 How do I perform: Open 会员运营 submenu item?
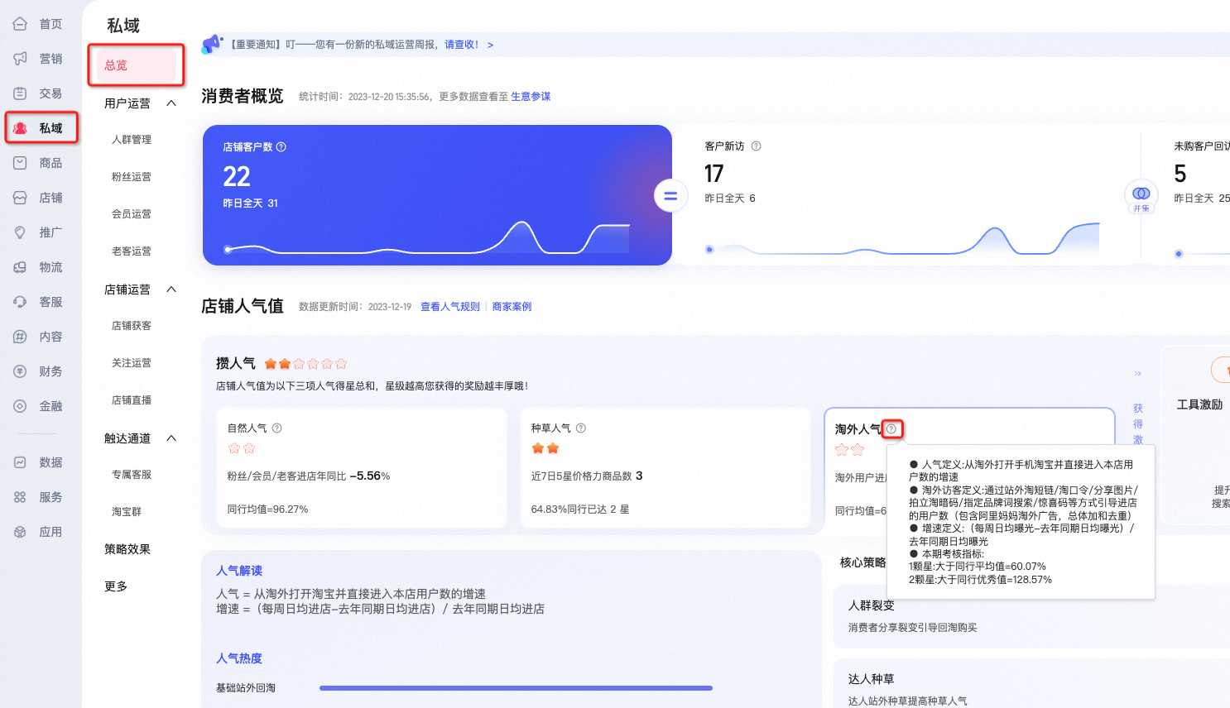pos(132,214)
